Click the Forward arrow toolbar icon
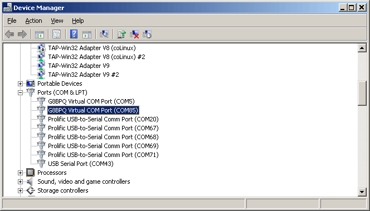 (x=22, y=35)
